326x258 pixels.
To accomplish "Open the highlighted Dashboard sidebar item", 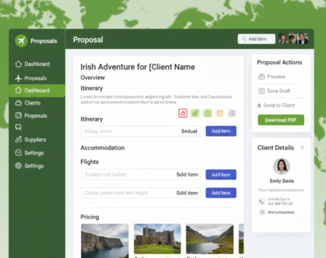I will 37,90.
